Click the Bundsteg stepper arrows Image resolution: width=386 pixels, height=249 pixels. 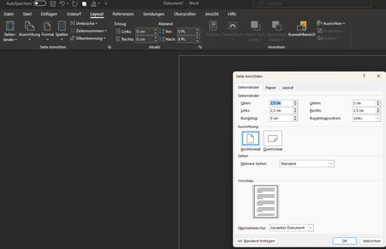(x=295, y=118)
